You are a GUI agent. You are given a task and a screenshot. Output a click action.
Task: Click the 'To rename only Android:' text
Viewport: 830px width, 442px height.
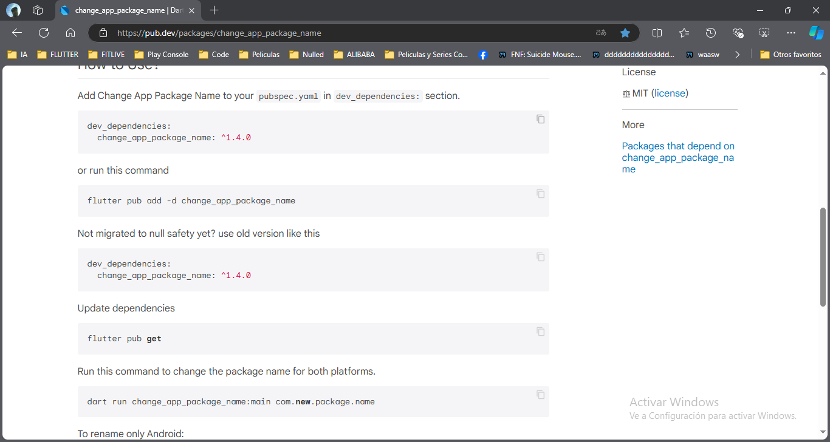[131, 433]
